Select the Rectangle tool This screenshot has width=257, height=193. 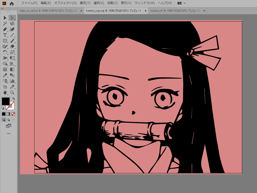tap(5, 41)
